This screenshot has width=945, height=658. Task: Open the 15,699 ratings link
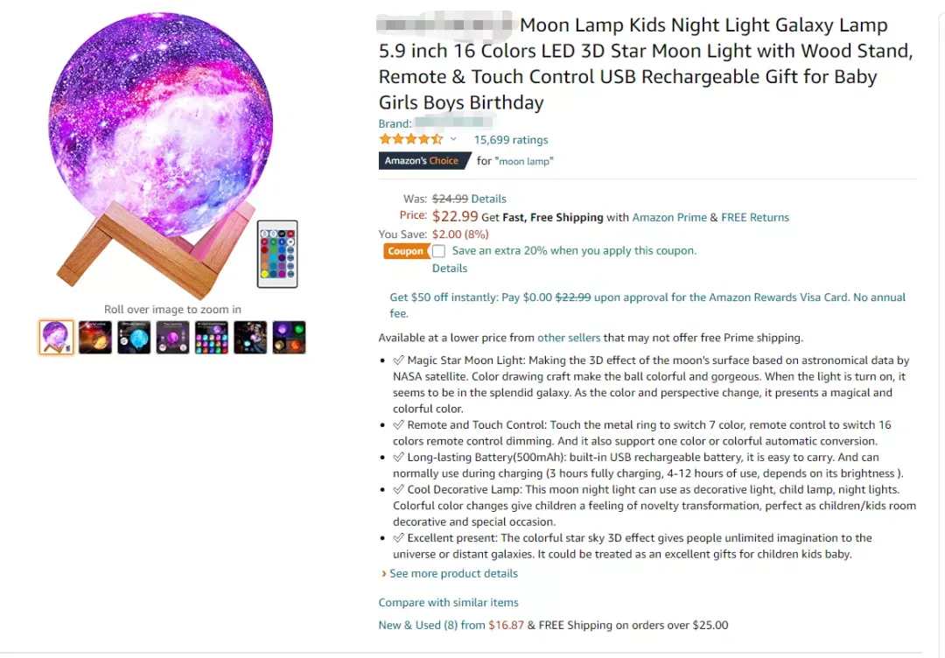(511, 140)
